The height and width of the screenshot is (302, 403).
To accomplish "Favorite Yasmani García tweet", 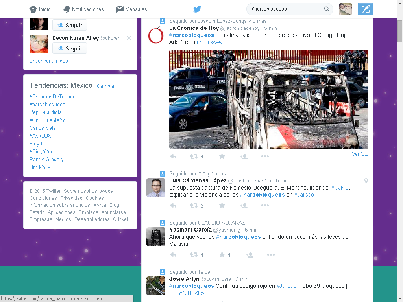I will click(x=222, y=255).
